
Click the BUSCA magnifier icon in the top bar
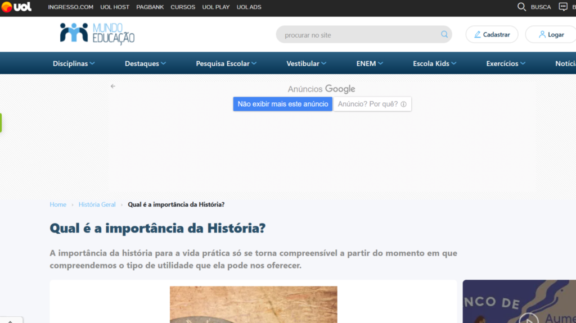tap(521, 7)
